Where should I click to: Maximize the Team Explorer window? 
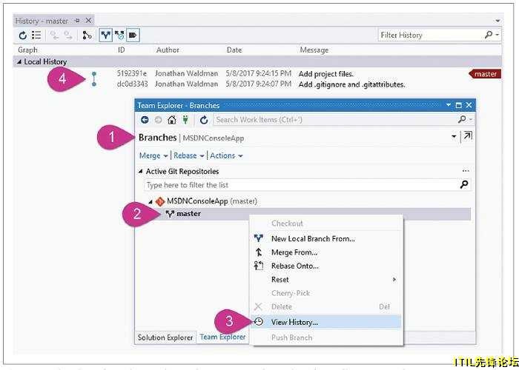pos(458,105)
